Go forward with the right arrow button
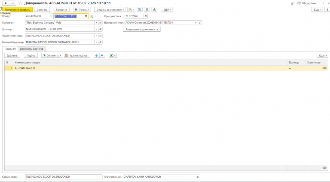Image resolution: width=330 pixels, height=182 pixels. [12, 3]
